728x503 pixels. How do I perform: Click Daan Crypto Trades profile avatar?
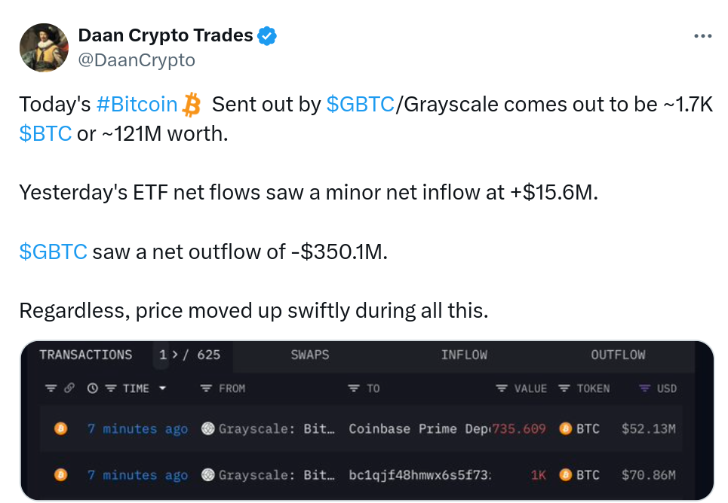click(44, 47)
